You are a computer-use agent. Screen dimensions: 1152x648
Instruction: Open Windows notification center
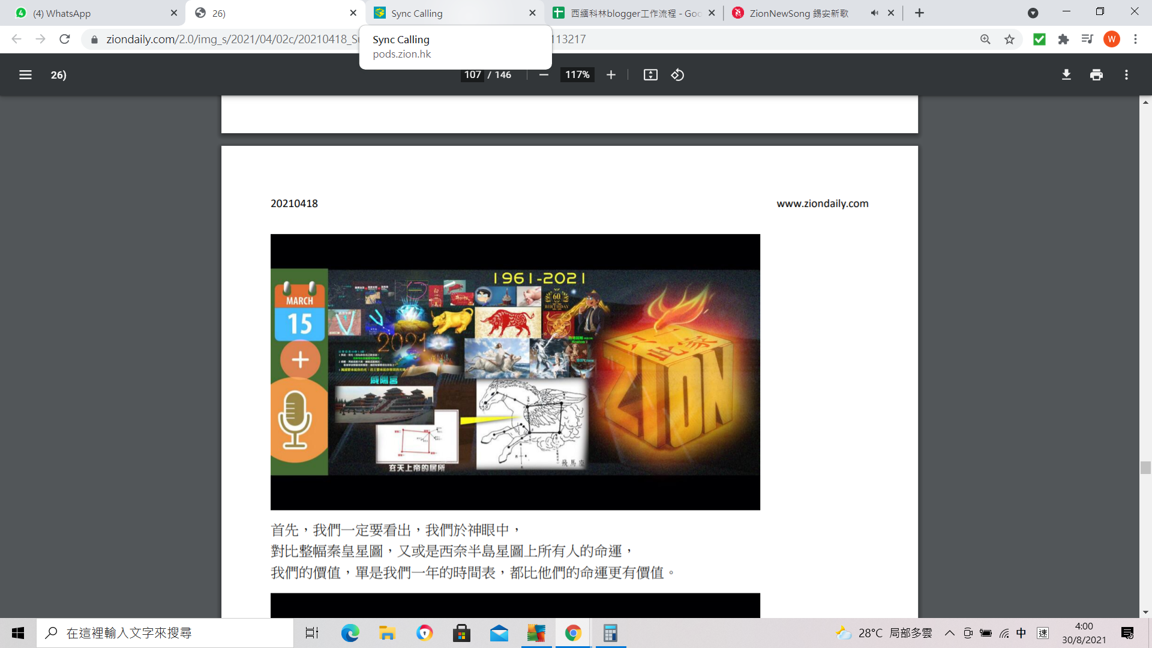pos(1127,633)
